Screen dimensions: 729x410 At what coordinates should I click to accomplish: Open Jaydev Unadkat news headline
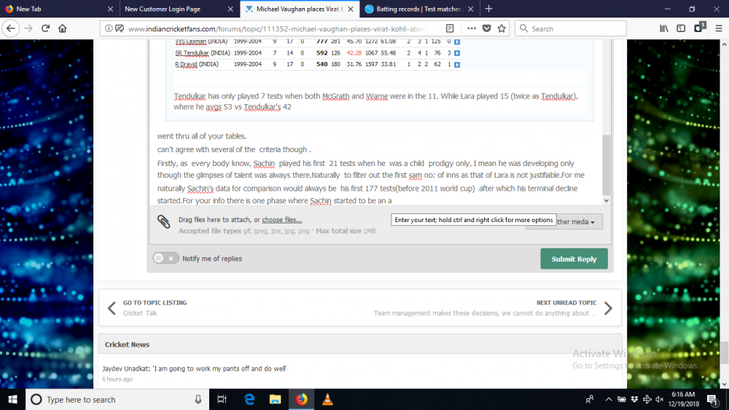click(195, 368)
